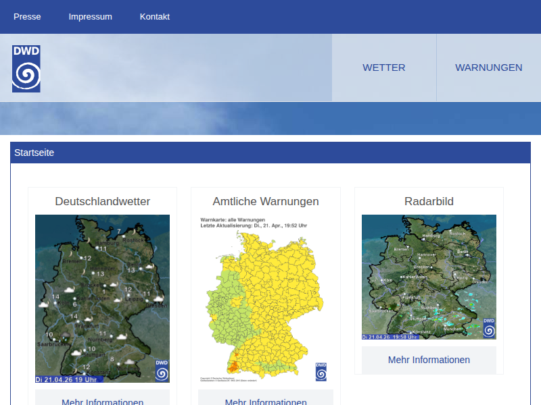Click the Radarbild heading
Viewport: 541px width, 405px height.
pyautogui.click(x=429, y=201)
